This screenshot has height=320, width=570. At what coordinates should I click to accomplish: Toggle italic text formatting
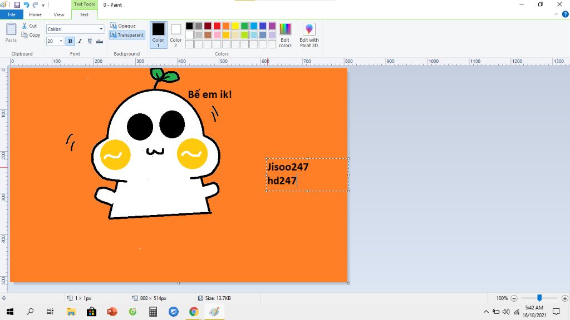(x=80, y=41)
